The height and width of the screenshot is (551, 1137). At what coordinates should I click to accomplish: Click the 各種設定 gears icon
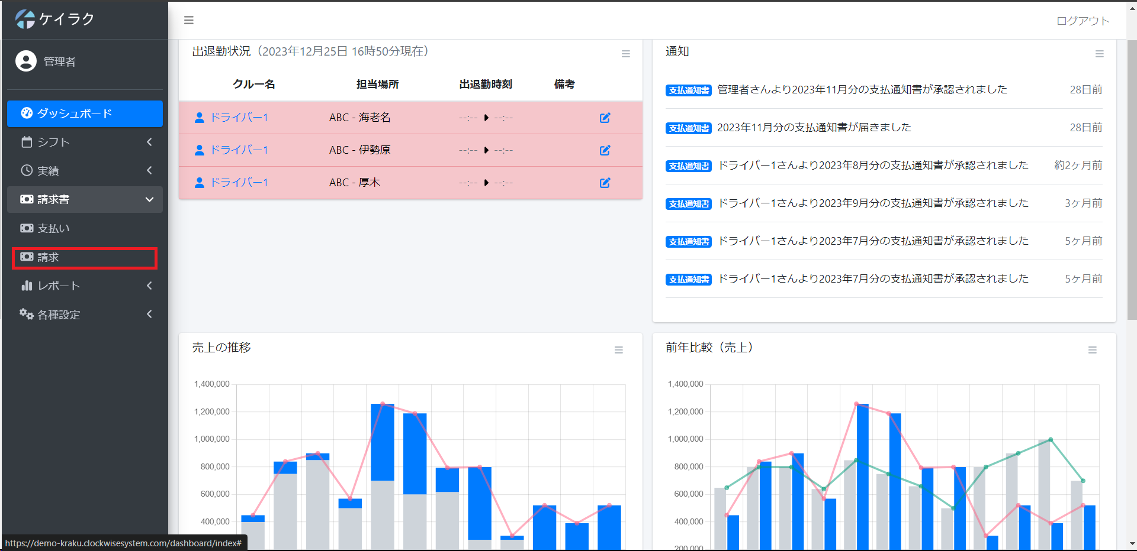[x=27, y=314]
